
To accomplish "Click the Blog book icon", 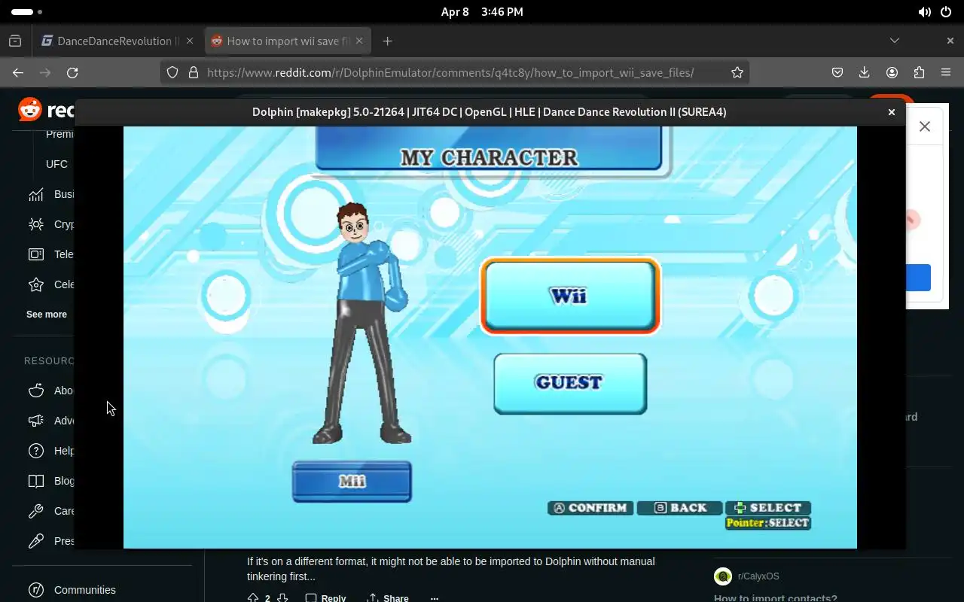I will point(36,481).
